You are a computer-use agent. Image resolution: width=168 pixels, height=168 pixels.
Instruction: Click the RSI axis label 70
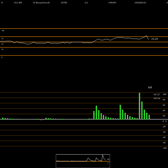tap(2, 39)
